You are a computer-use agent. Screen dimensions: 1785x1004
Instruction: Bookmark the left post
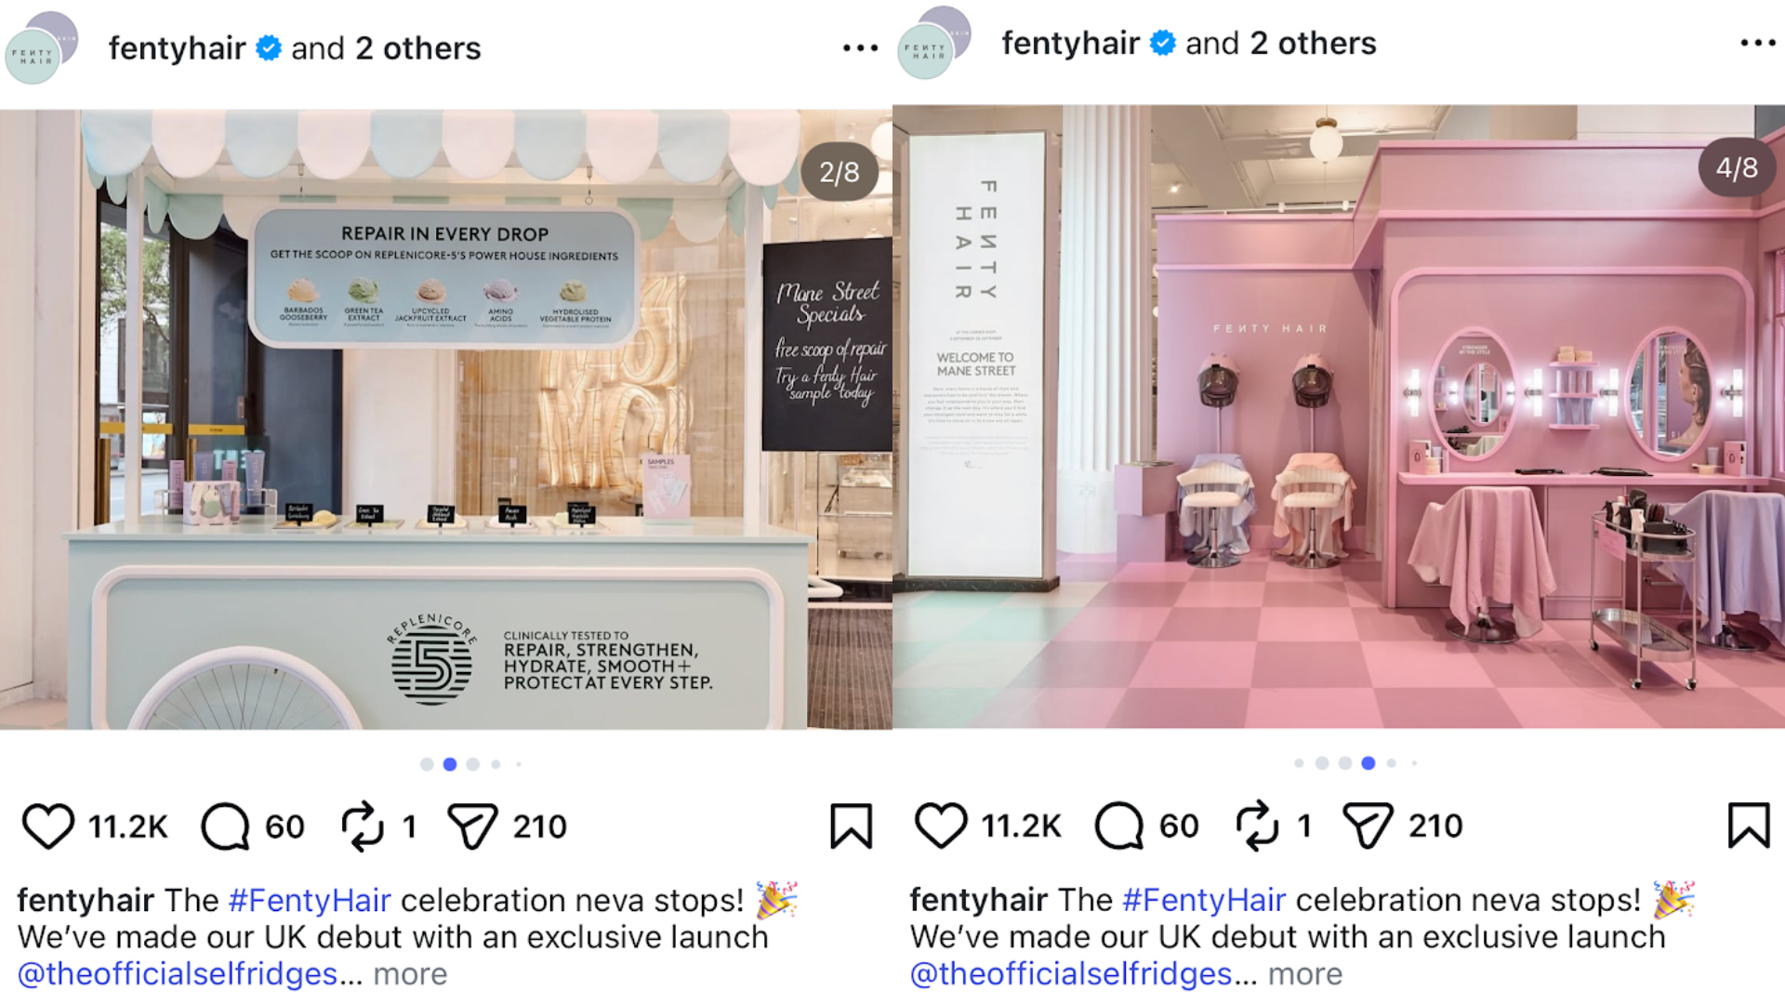pyautogui.click(x=851, y=826)
